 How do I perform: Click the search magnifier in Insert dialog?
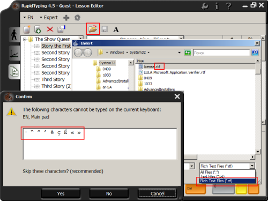pos(255,53)
